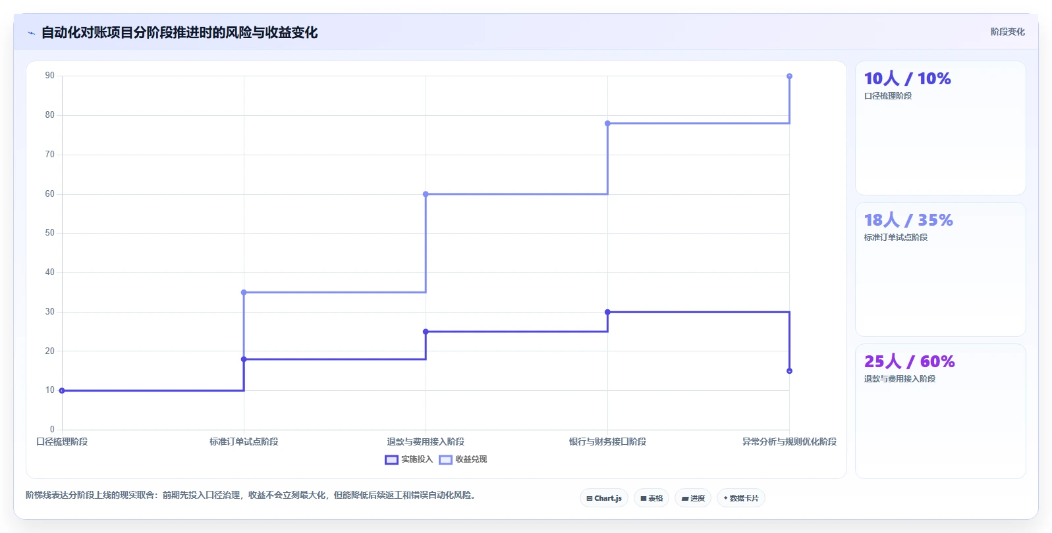Click the 实施投入 starting point at 10
The width and height of the screenshot is (1052, 533).
click(62, 391)
